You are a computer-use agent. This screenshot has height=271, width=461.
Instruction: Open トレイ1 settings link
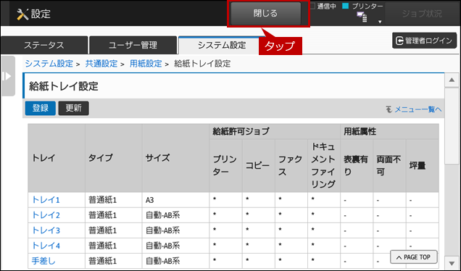(x=46, y=200)
